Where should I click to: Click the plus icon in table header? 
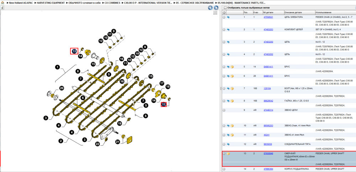pos(224,12)
